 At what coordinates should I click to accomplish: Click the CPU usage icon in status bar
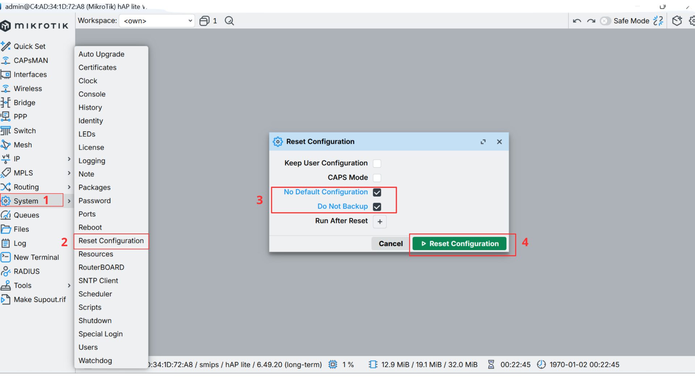333,365
